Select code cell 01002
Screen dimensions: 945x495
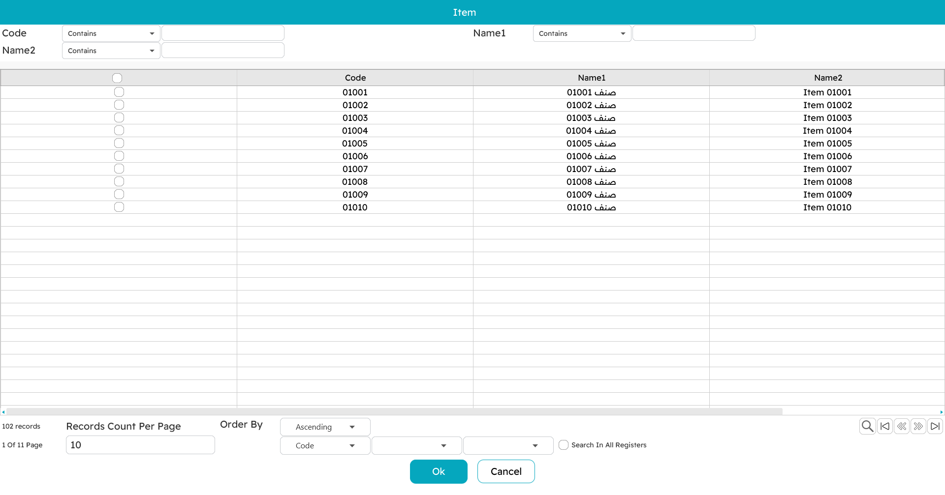coord(355,105)
